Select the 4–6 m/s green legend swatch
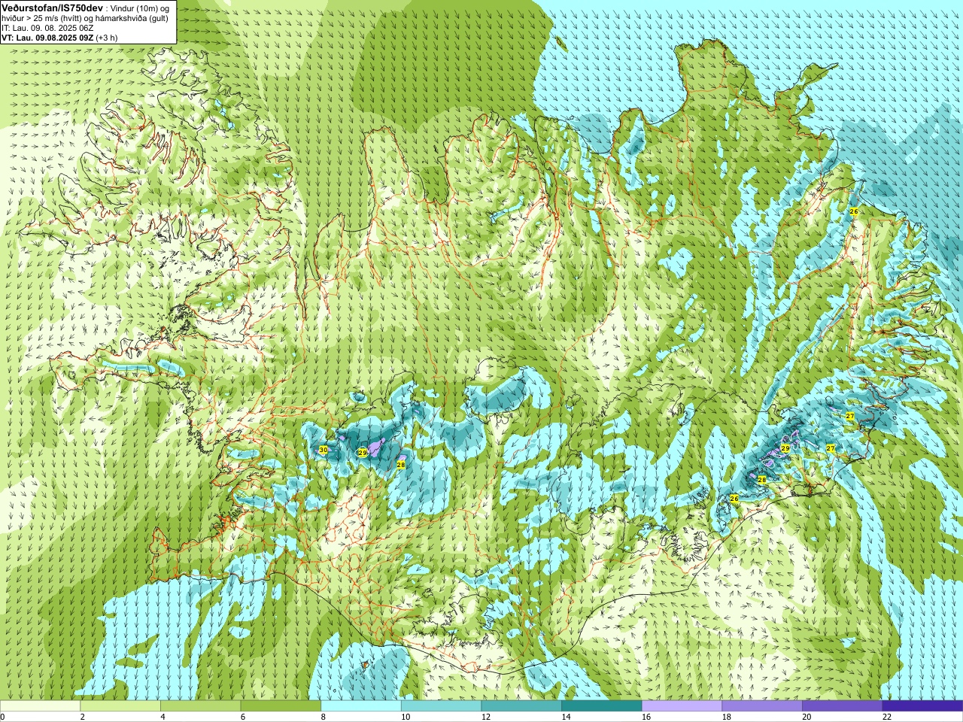963x722 pixels. click(200, 706)
